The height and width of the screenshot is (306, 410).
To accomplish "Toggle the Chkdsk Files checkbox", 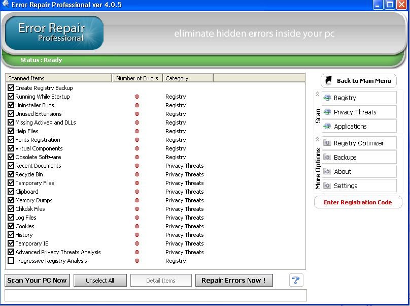I will (x=11, y=209).
